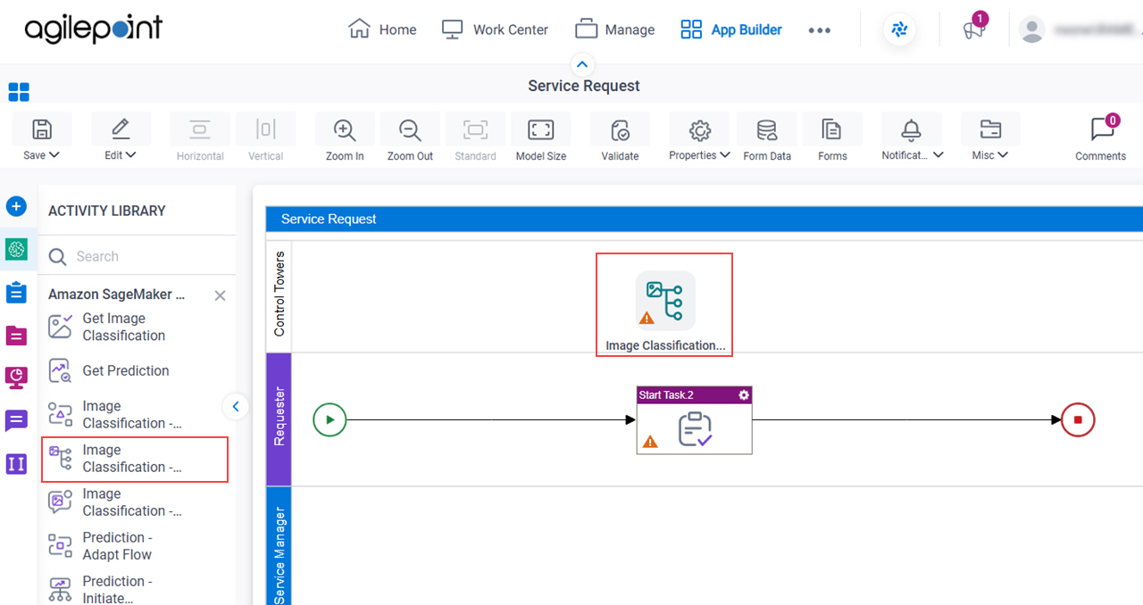Click the Zoom In magnifier icon
Viewport: 1143px width, 605px height.
point(345,130)
